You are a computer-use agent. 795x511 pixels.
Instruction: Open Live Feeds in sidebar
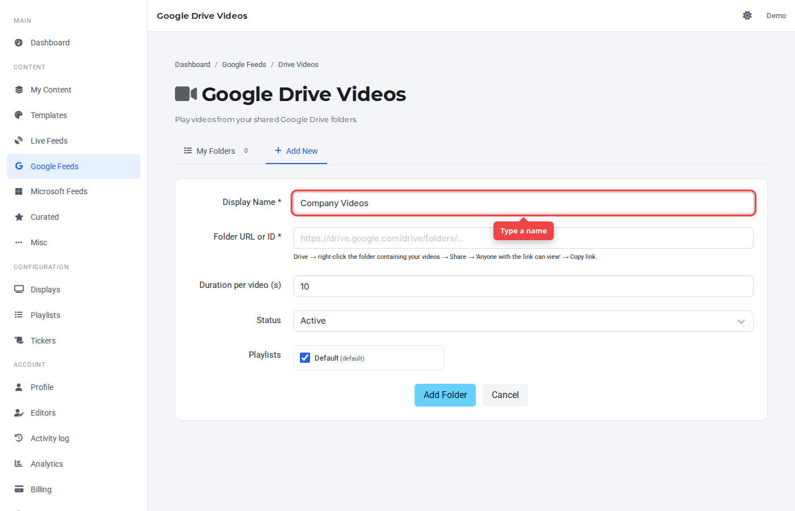(74, 141)
